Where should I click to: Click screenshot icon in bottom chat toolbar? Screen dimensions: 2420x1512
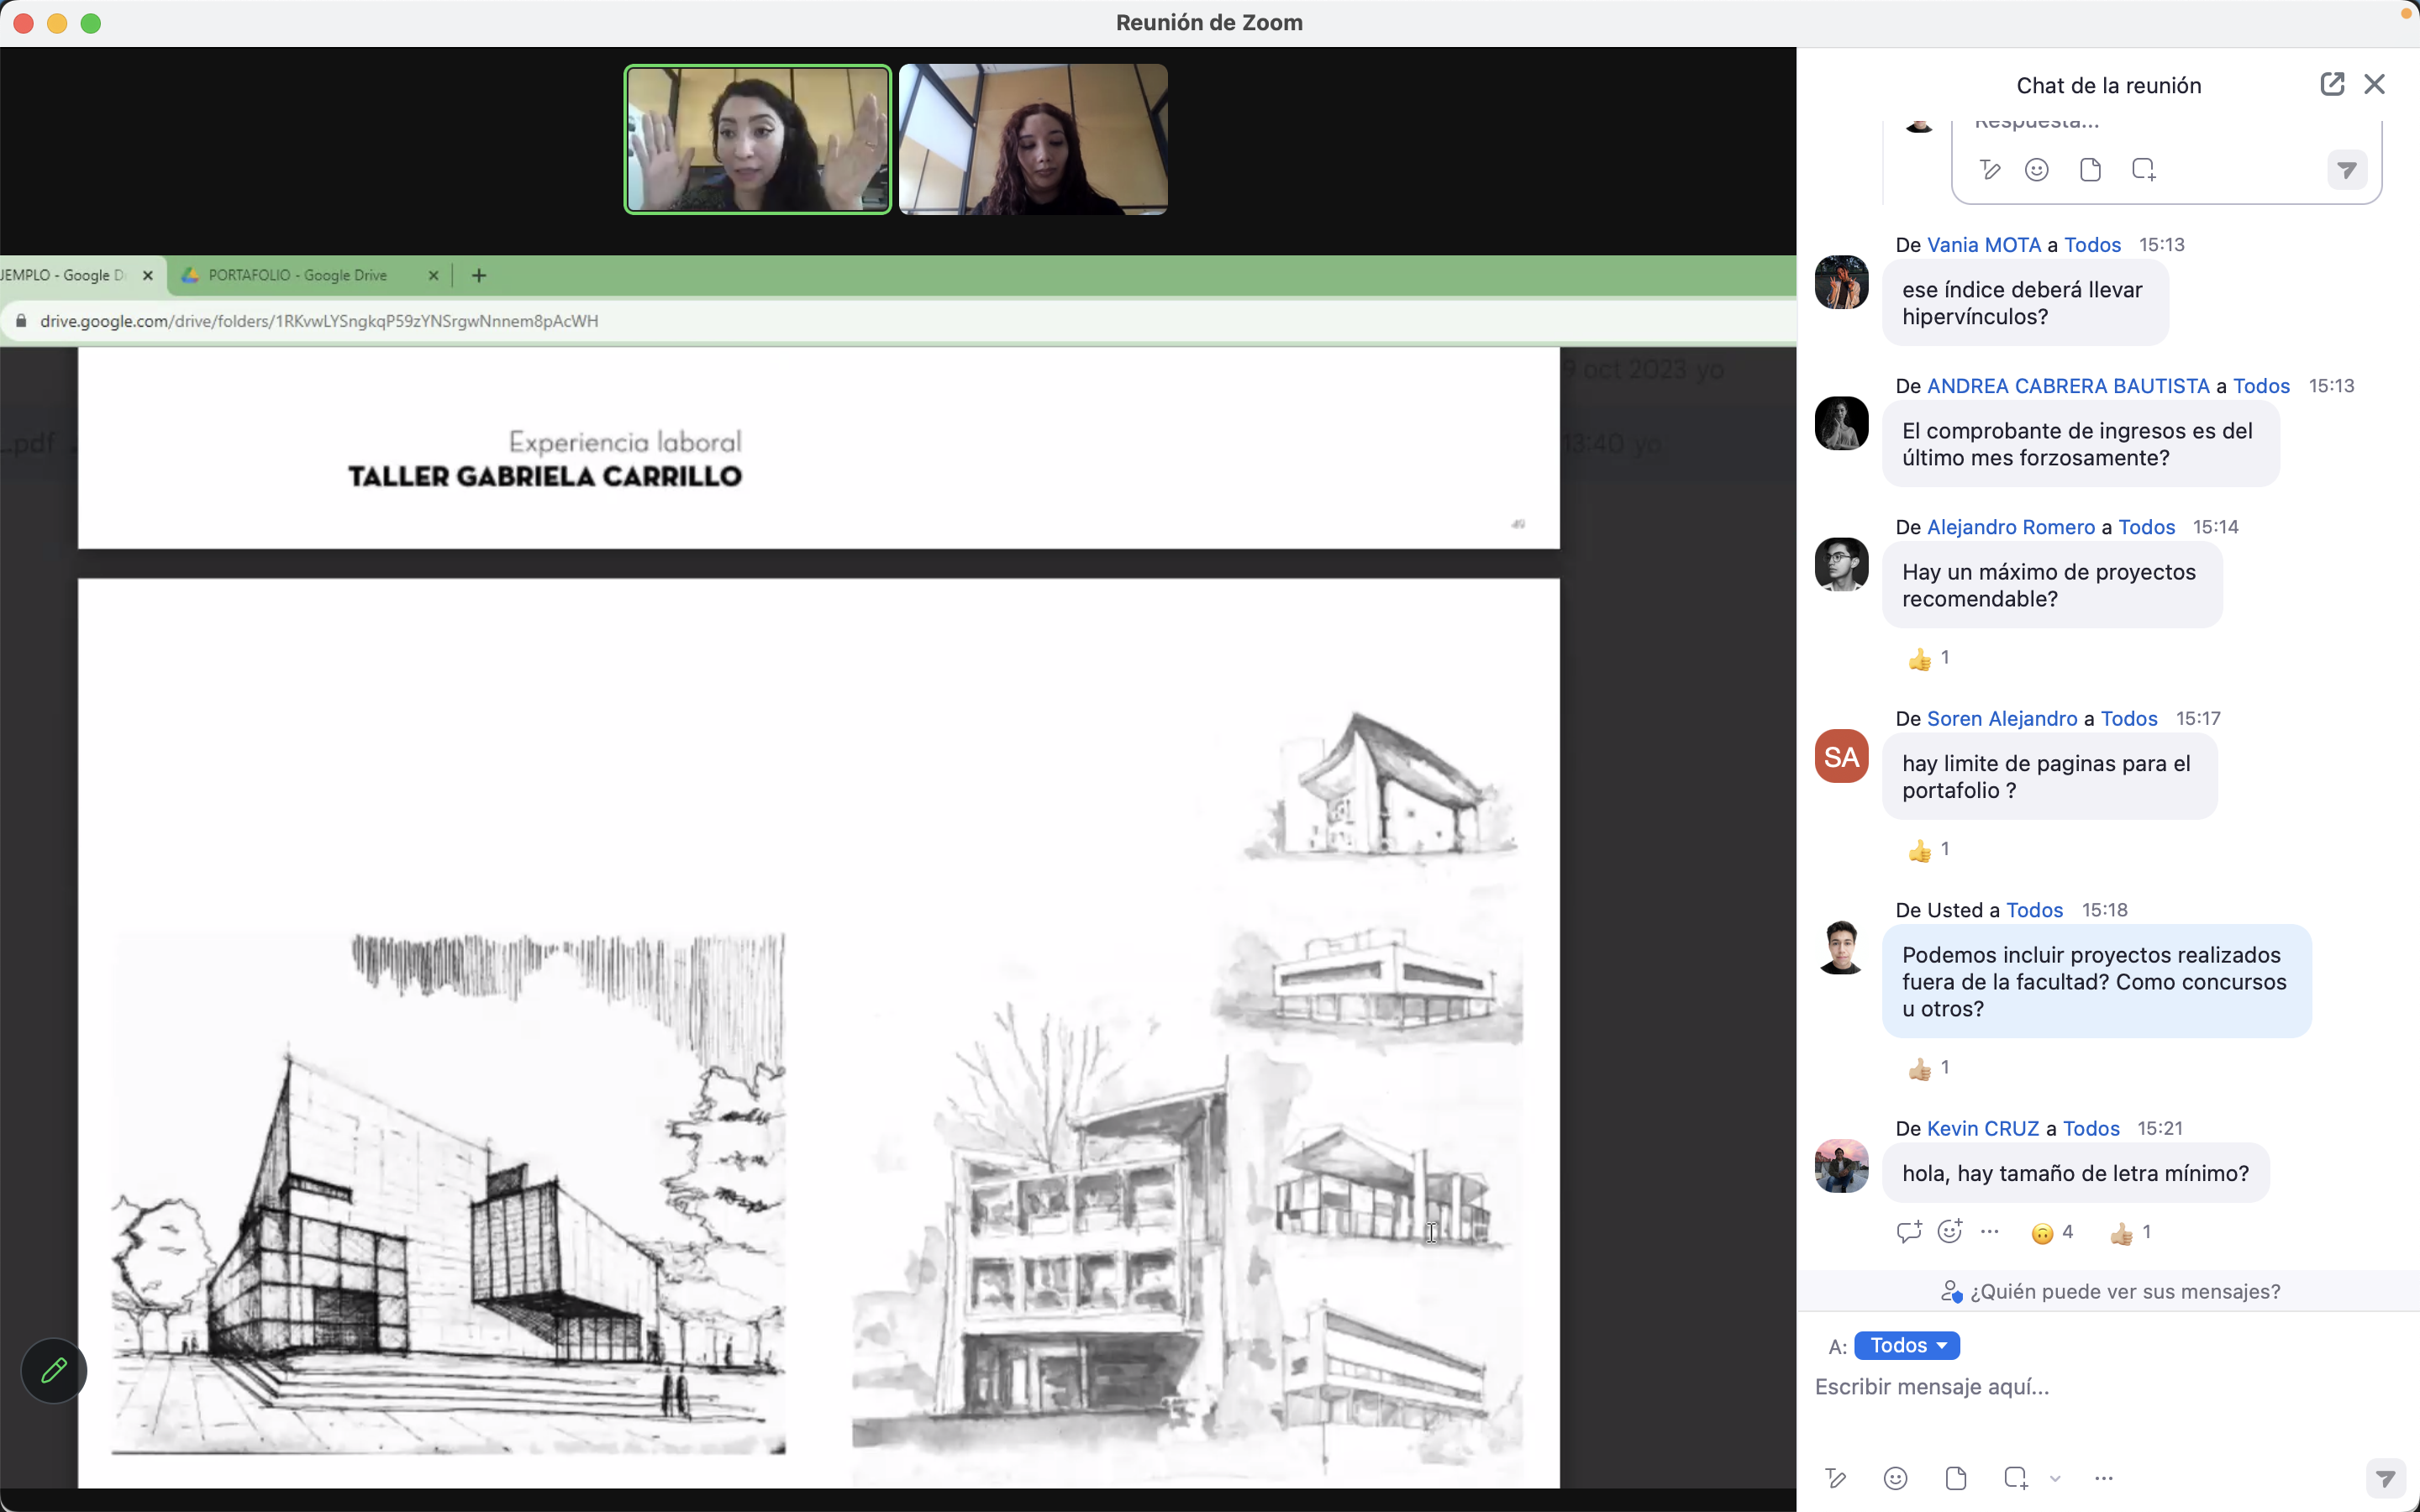coord(2015,1478)
